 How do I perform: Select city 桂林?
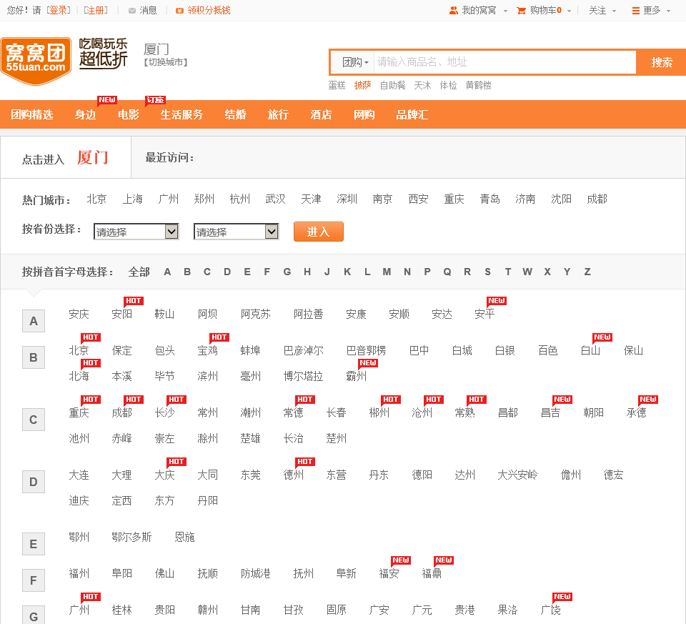[122, 610]
